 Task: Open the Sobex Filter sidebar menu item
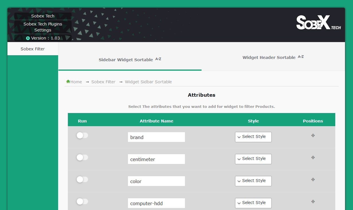coord(33,49)
